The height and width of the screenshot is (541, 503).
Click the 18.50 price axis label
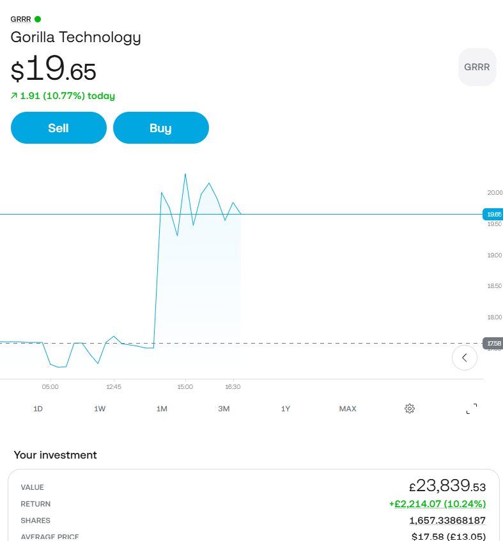494,286
